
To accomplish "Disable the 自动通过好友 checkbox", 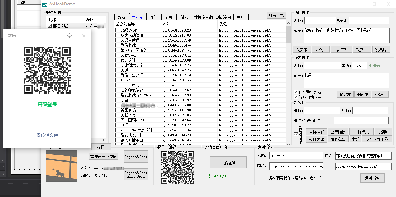I will [296, 92].
